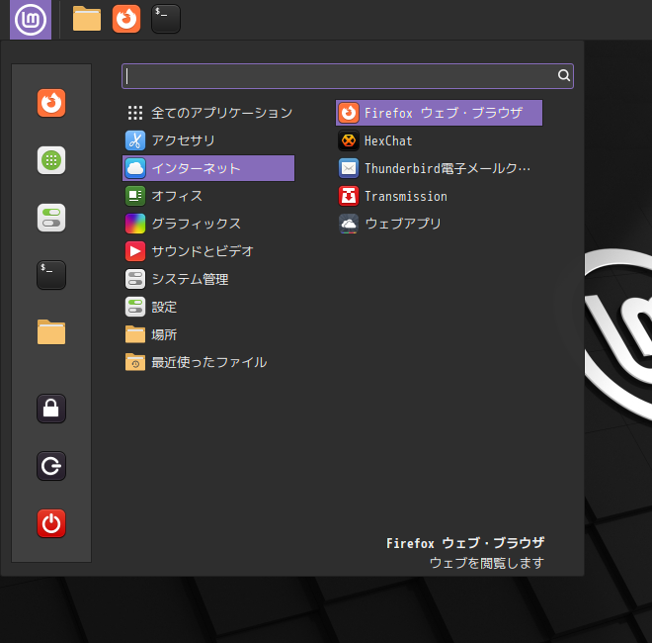Click the Linux Mint menu button in panel
Image resolution: width=652 pixels, height=643 pixels.
pyautogui.click(x=31, y=20)
